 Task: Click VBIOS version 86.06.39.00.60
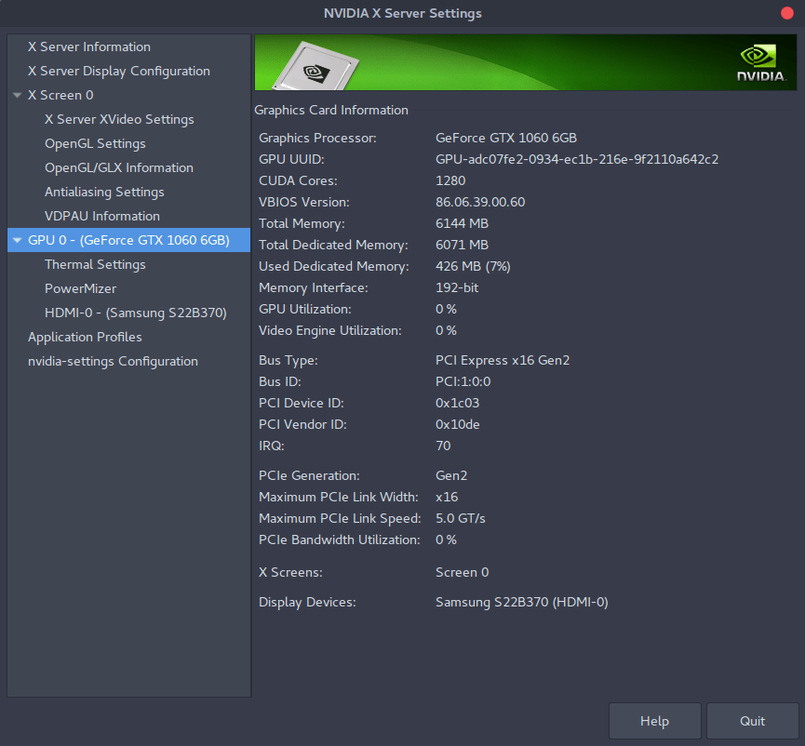pos(480,202)
